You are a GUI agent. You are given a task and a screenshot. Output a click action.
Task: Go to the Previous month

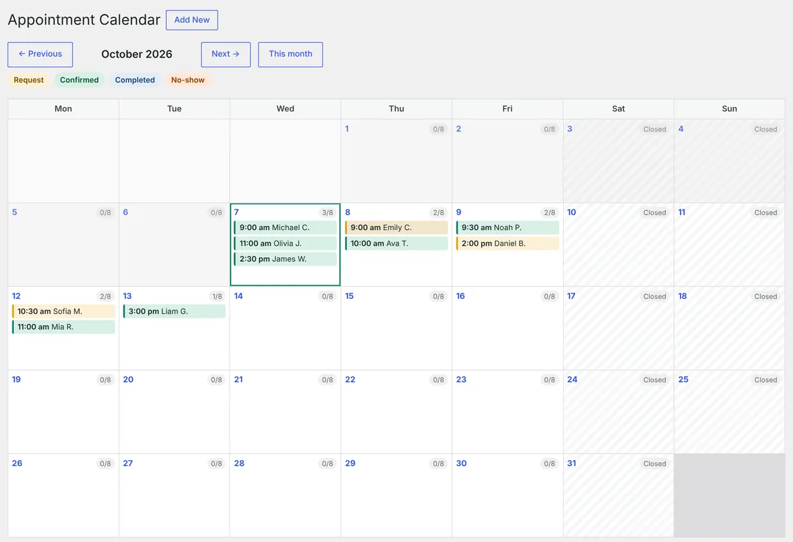point(40,54)
